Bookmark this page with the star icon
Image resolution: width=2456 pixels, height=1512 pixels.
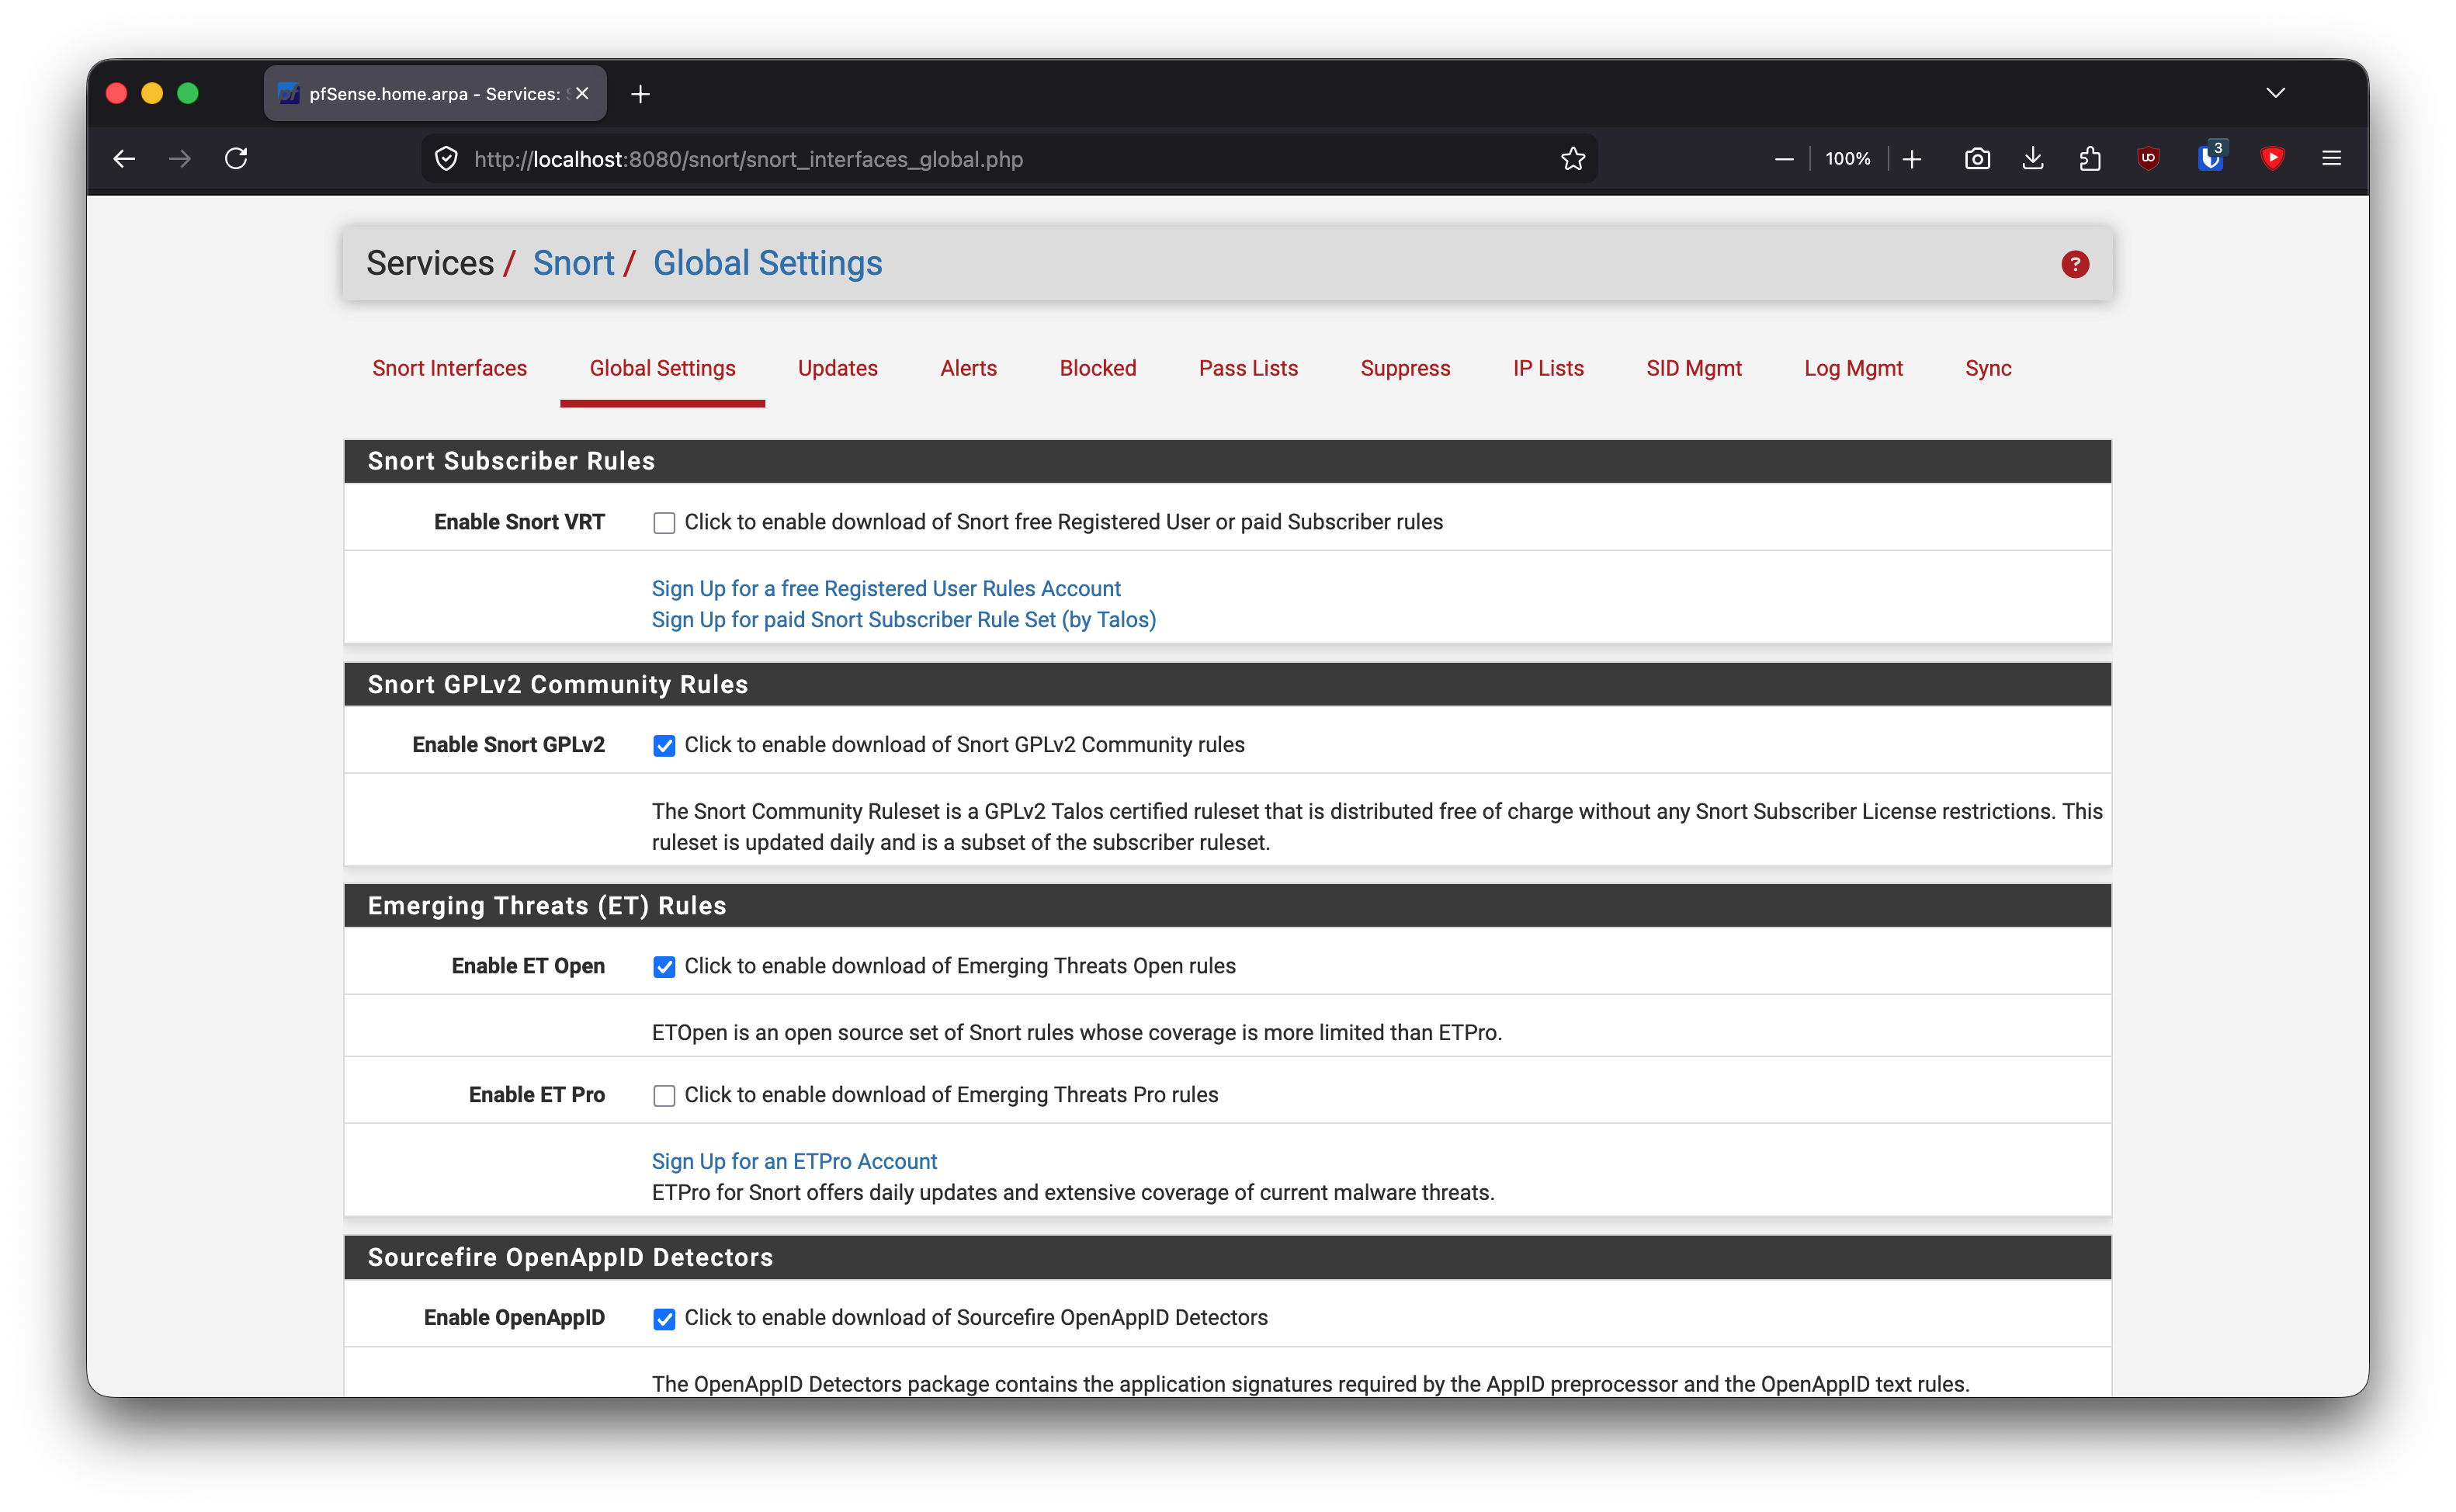(x=1573, y=159)
